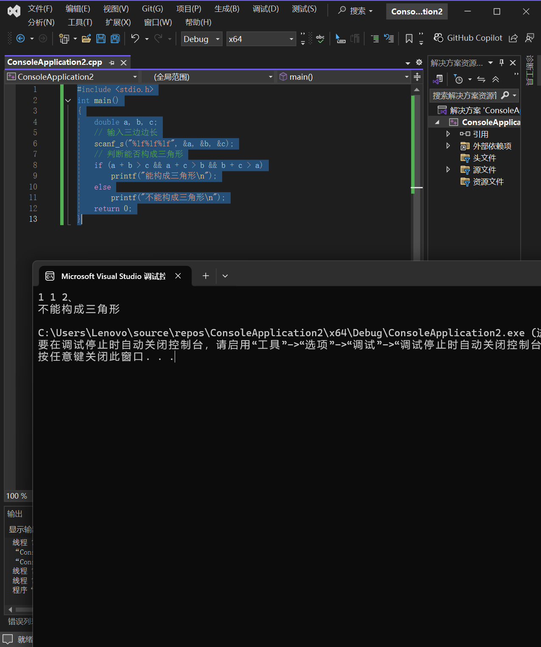The width and height of the screenshot is (541, 647).
Task: Undo the last action
Action: [x=135, y=39]
